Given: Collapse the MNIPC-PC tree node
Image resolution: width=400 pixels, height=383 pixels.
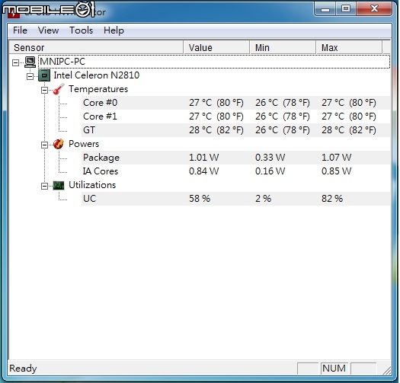Looking at the screenshot, I should pos(15,62).
